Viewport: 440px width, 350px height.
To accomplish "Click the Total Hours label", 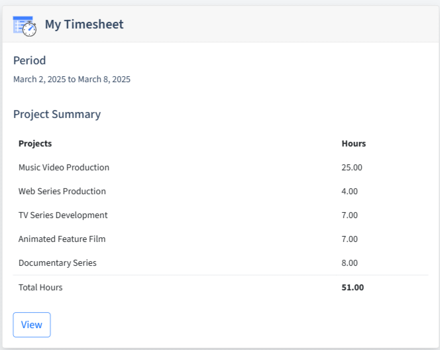I will tap(40, 288).
